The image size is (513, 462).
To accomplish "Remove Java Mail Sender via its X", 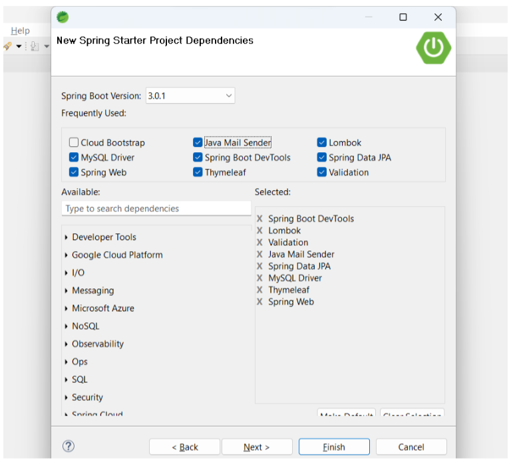I will pyautogui.click(x=259, y=255).
